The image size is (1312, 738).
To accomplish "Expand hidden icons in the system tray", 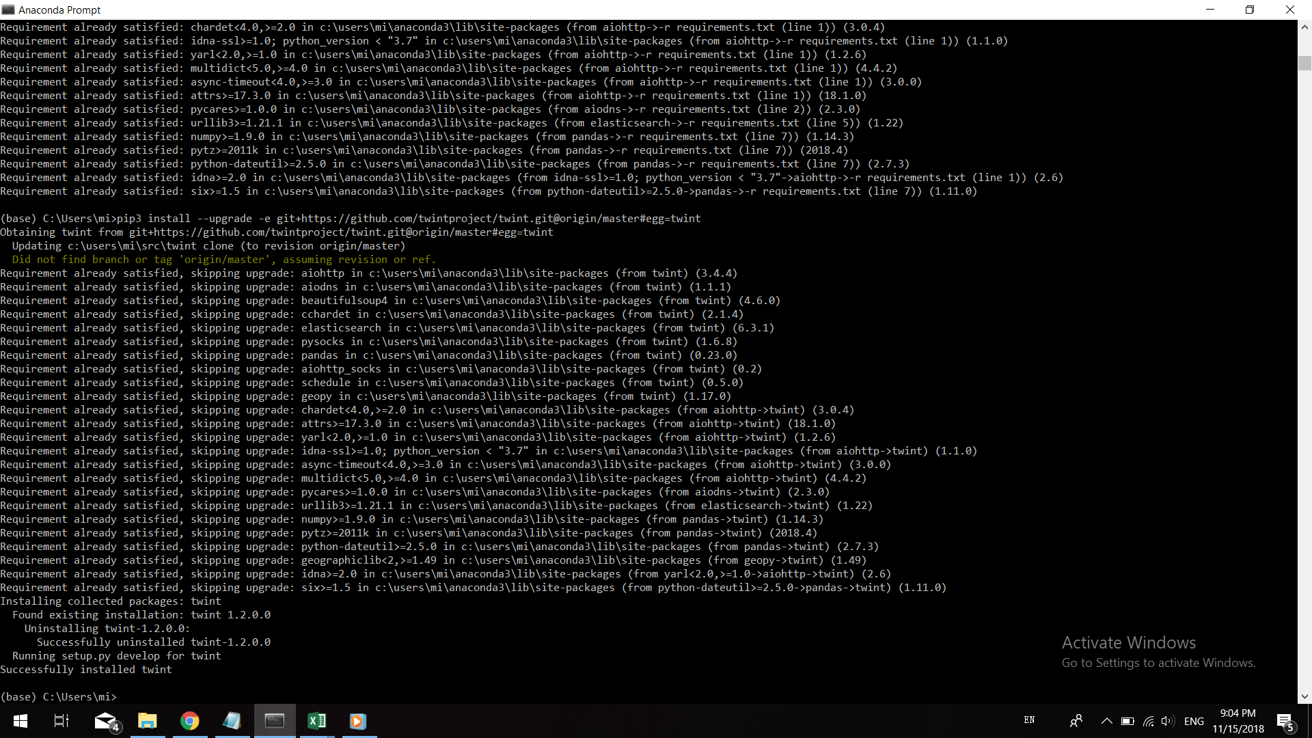I will tap(1107, 721).
